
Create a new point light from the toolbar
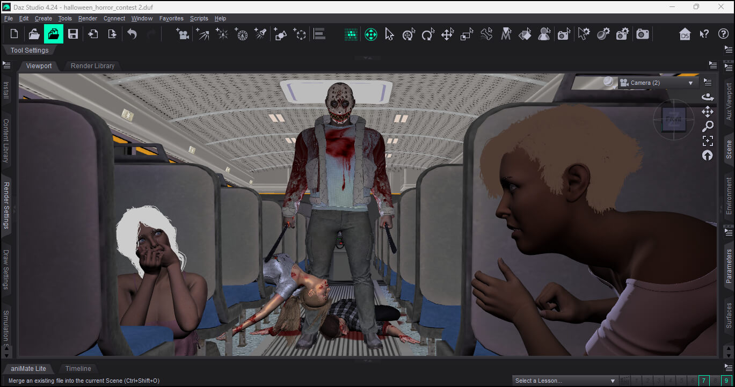(222, 34)
